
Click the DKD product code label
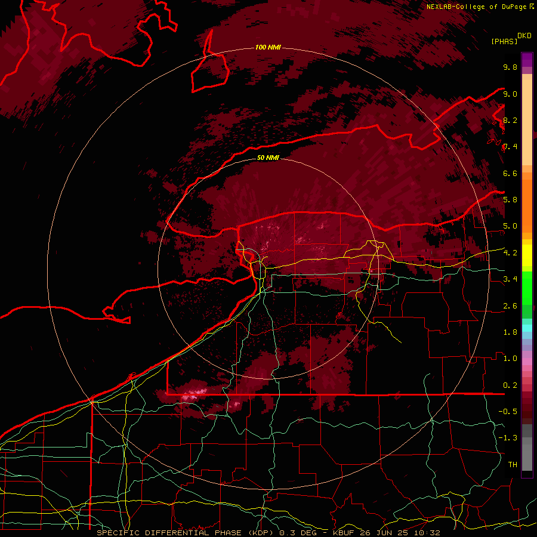click(x=524, y=36)
